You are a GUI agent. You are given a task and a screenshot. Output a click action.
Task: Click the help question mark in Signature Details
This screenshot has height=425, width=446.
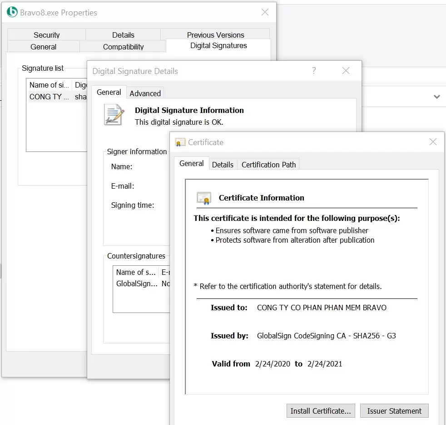[x=313, y=71]
